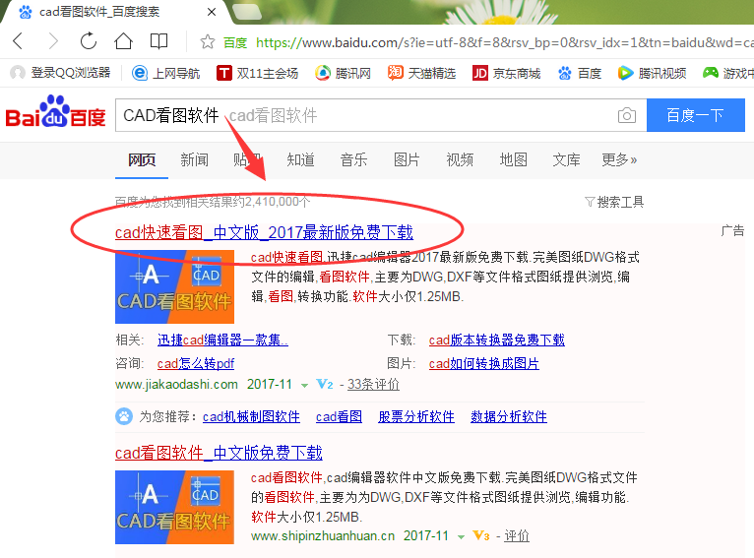Open recommended 股票分析软件 link

tap(416, 416)
